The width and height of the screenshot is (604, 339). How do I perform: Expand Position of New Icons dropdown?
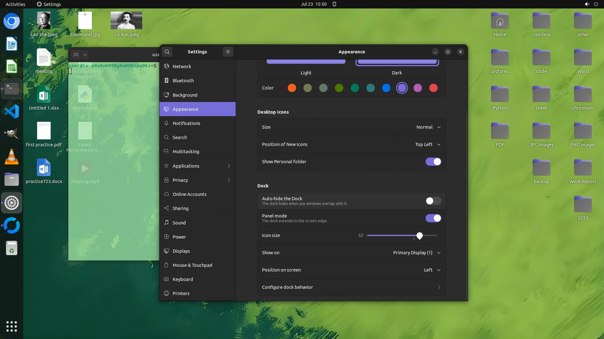tap(428, 144)
